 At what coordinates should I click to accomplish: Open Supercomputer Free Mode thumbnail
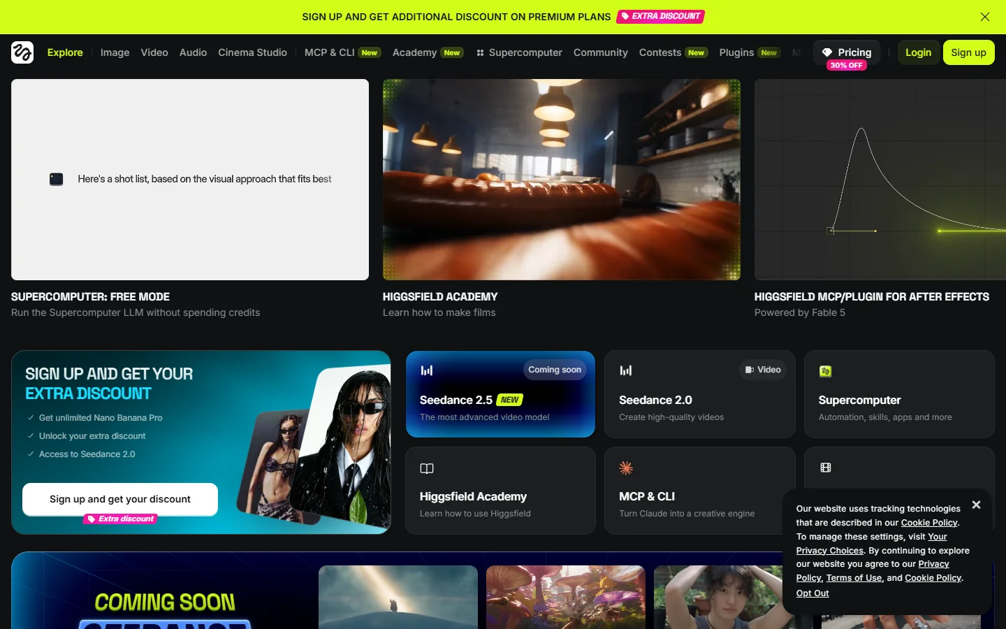190,180
